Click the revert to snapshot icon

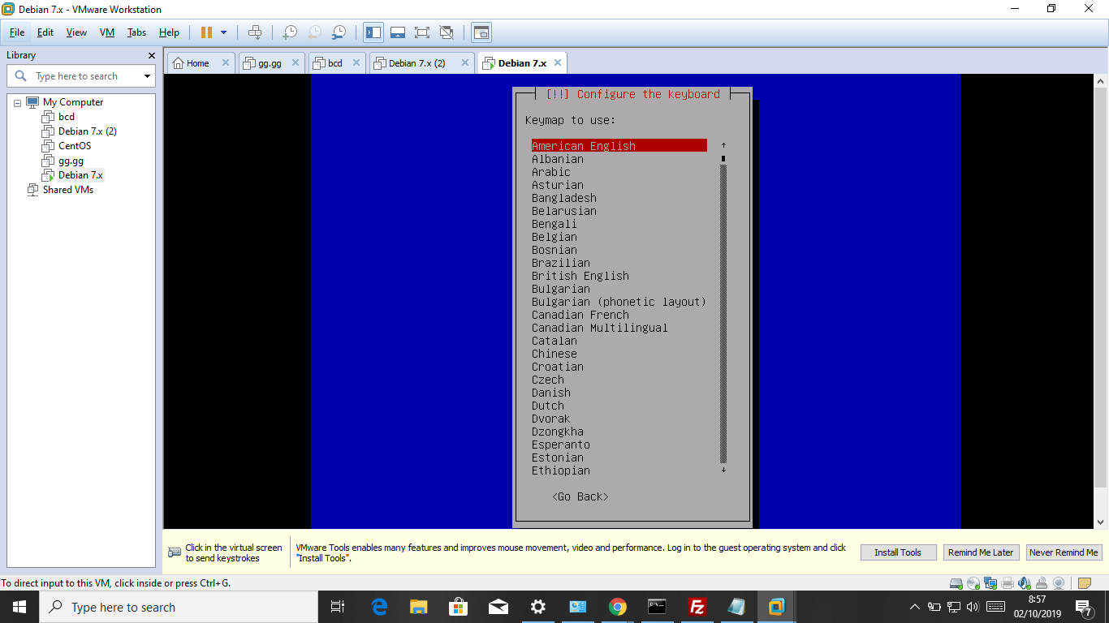click(x=314, y=32)
